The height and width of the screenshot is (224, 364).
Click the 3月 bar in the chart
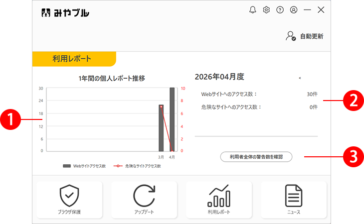161,128
